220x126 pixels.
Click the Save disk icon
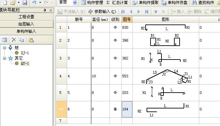pos(25,2)
